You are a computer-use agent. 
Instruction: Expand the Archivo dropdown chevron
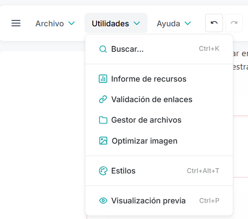click(x=71, y=24)
